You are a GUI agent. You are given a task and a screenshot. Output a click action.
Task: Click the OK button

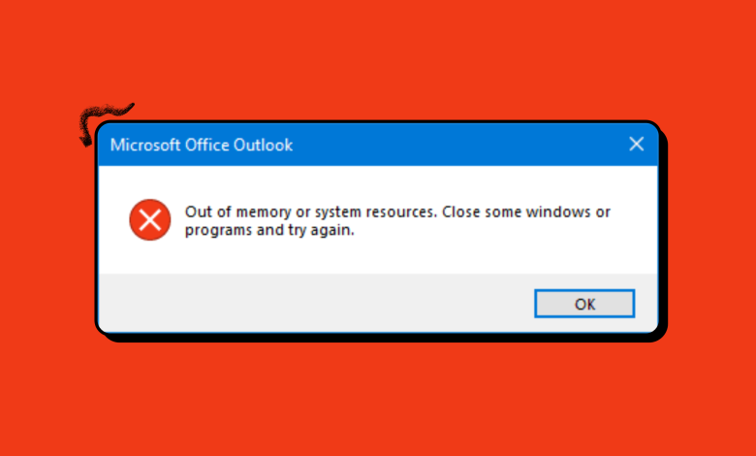[584, 304]
